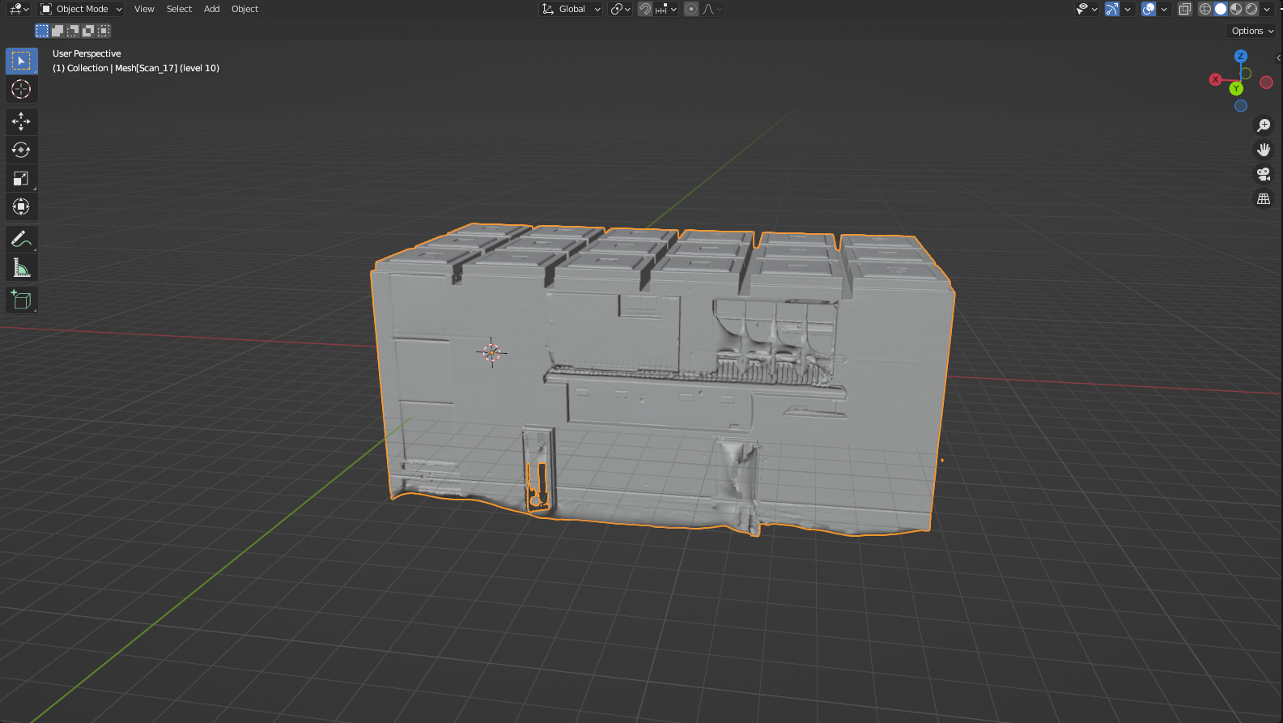Switch to perspective/orthographic grid icon
This screenshot has width=1283, height=723.
tap(1263, 198)
